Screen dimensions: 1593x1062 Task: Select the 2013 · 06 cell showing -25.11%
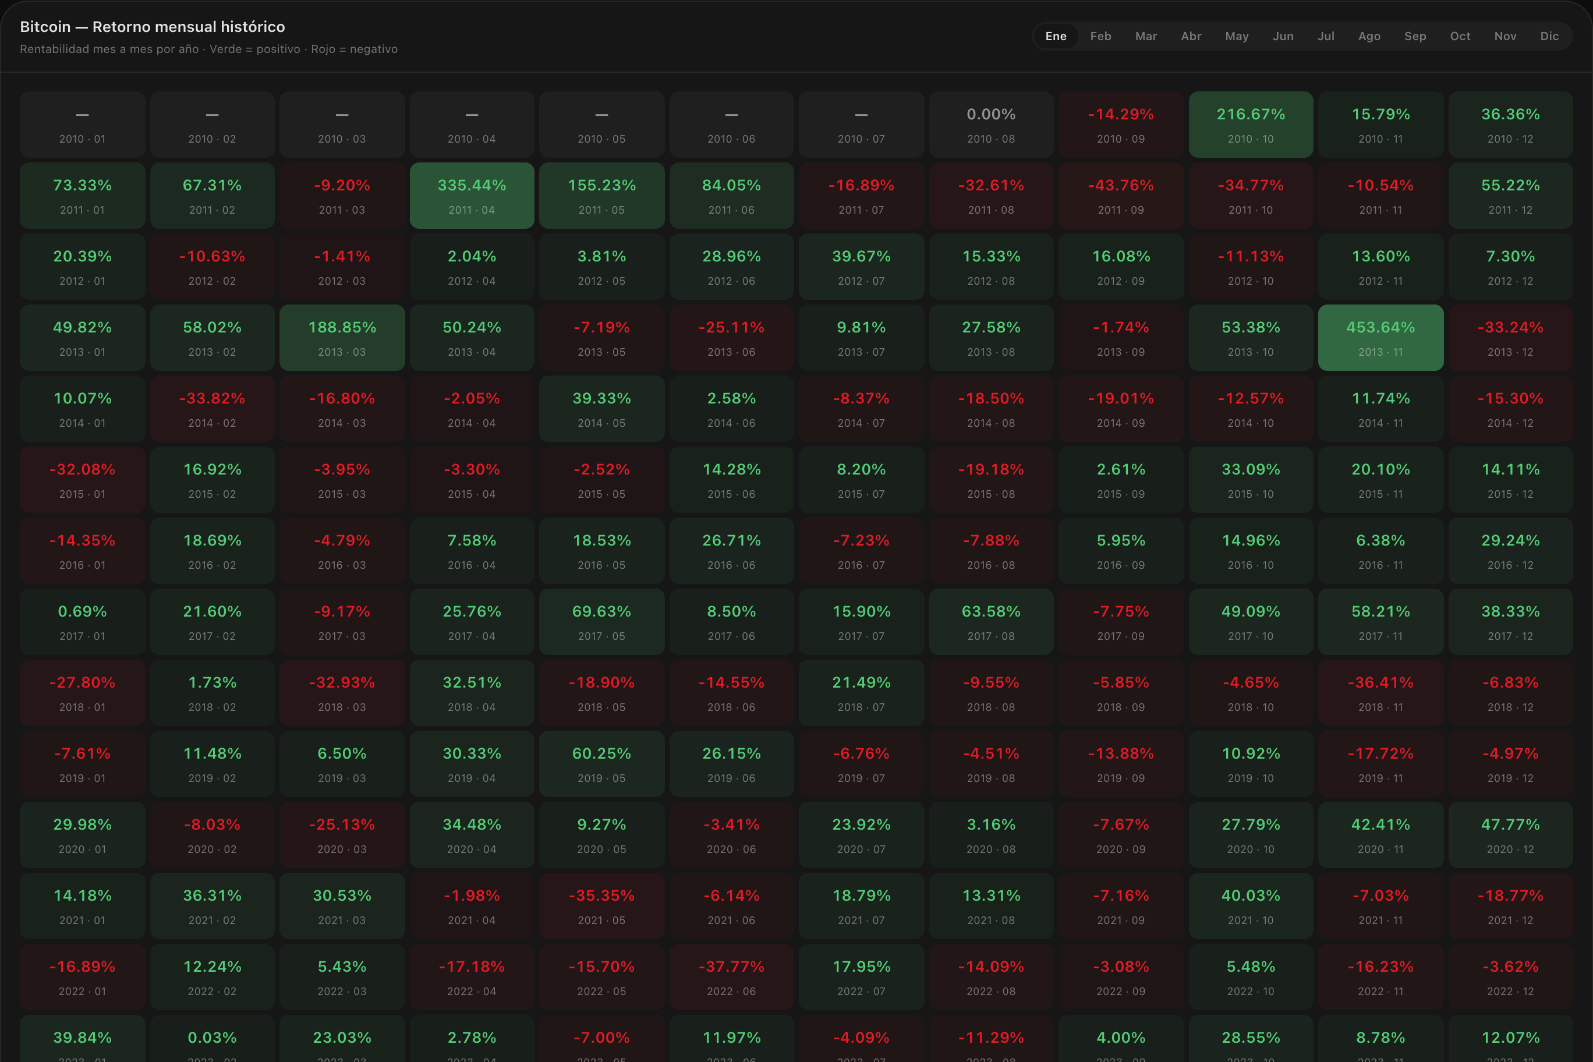point(731,338)
